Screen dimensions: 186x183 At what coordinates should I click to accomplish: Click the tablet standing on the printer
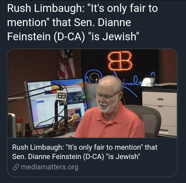click(149, 81)
